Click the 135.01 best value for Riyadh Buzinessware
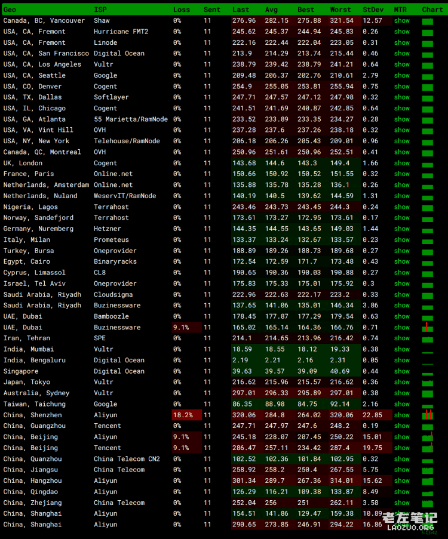 pyautogui.click(x=309, y=305)
